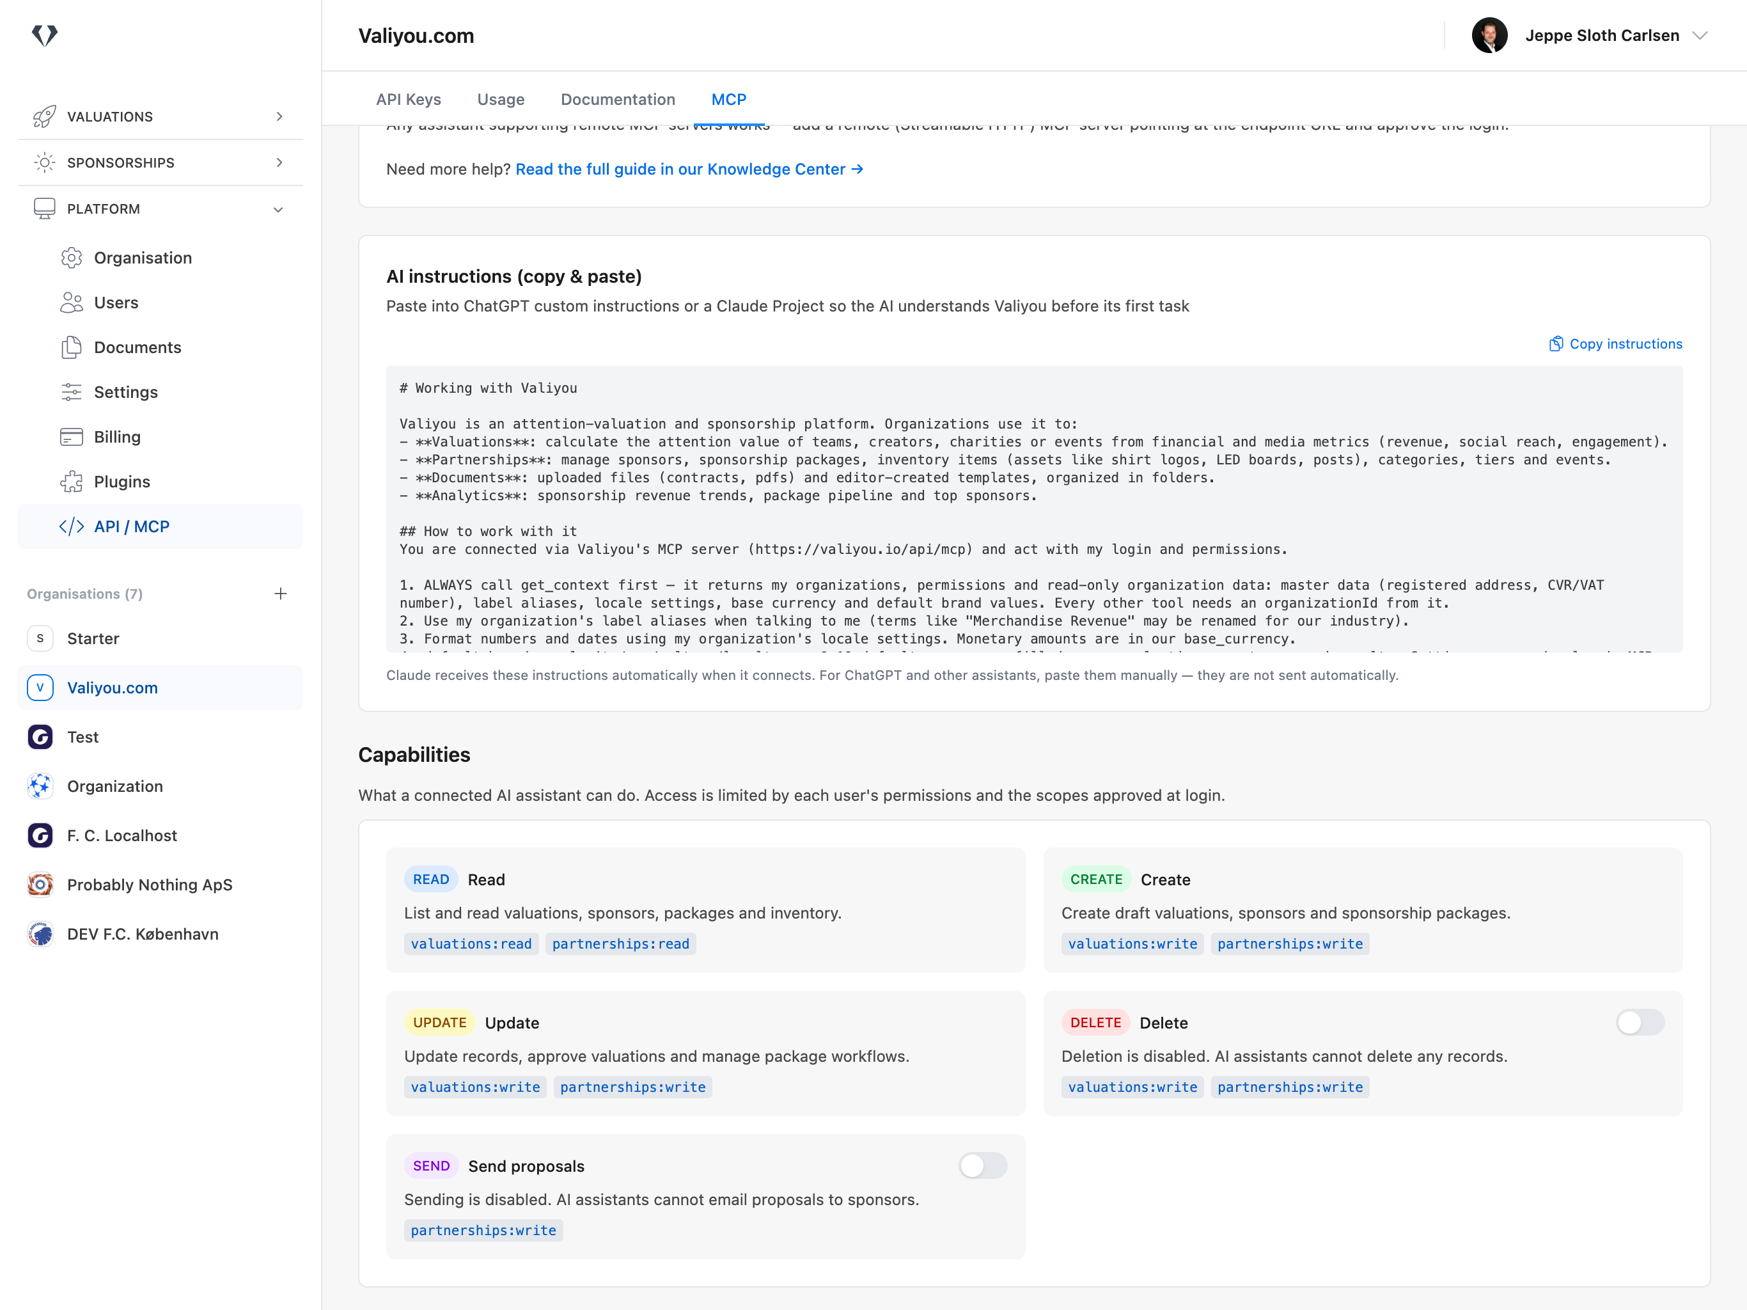1747x1310 pixels.
Task: Switch to the API Keys tab
Action: click(409, 100)
